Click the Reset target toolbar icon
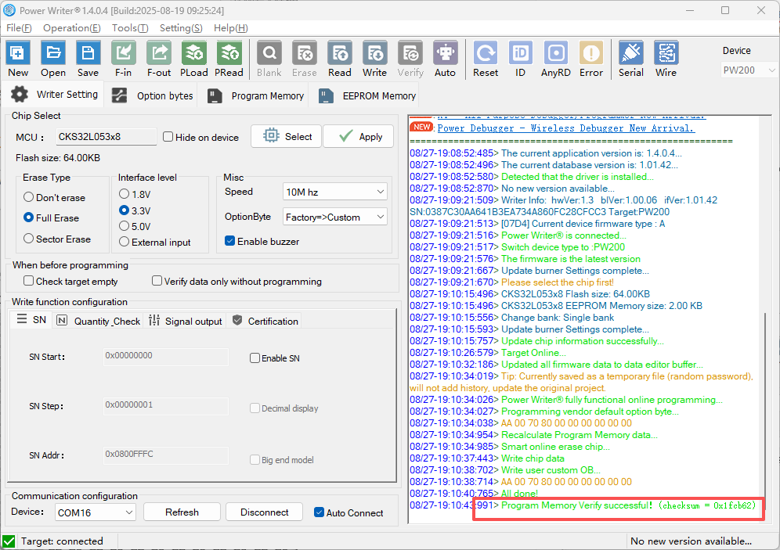The image size is (780, 550). point(486,53)
